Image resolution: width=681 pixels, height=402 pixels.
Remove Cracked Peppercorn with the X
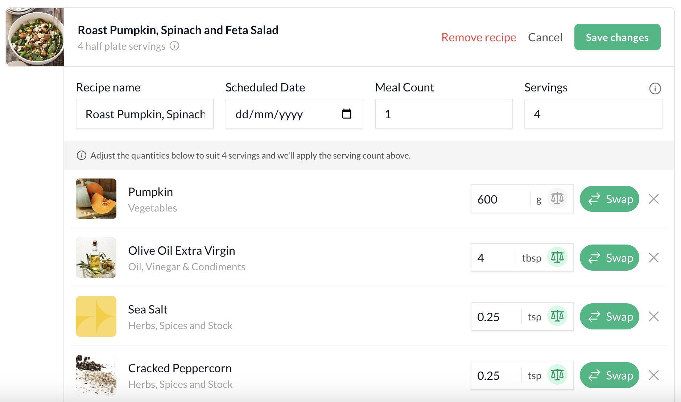point(654,375)
